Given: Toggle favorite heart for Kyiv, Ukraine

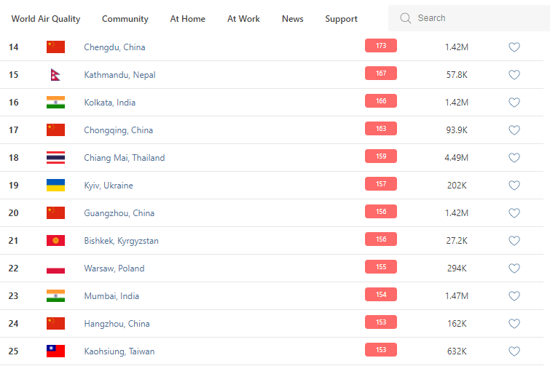Looking at the screenshot, I should (x=514, y=186).
